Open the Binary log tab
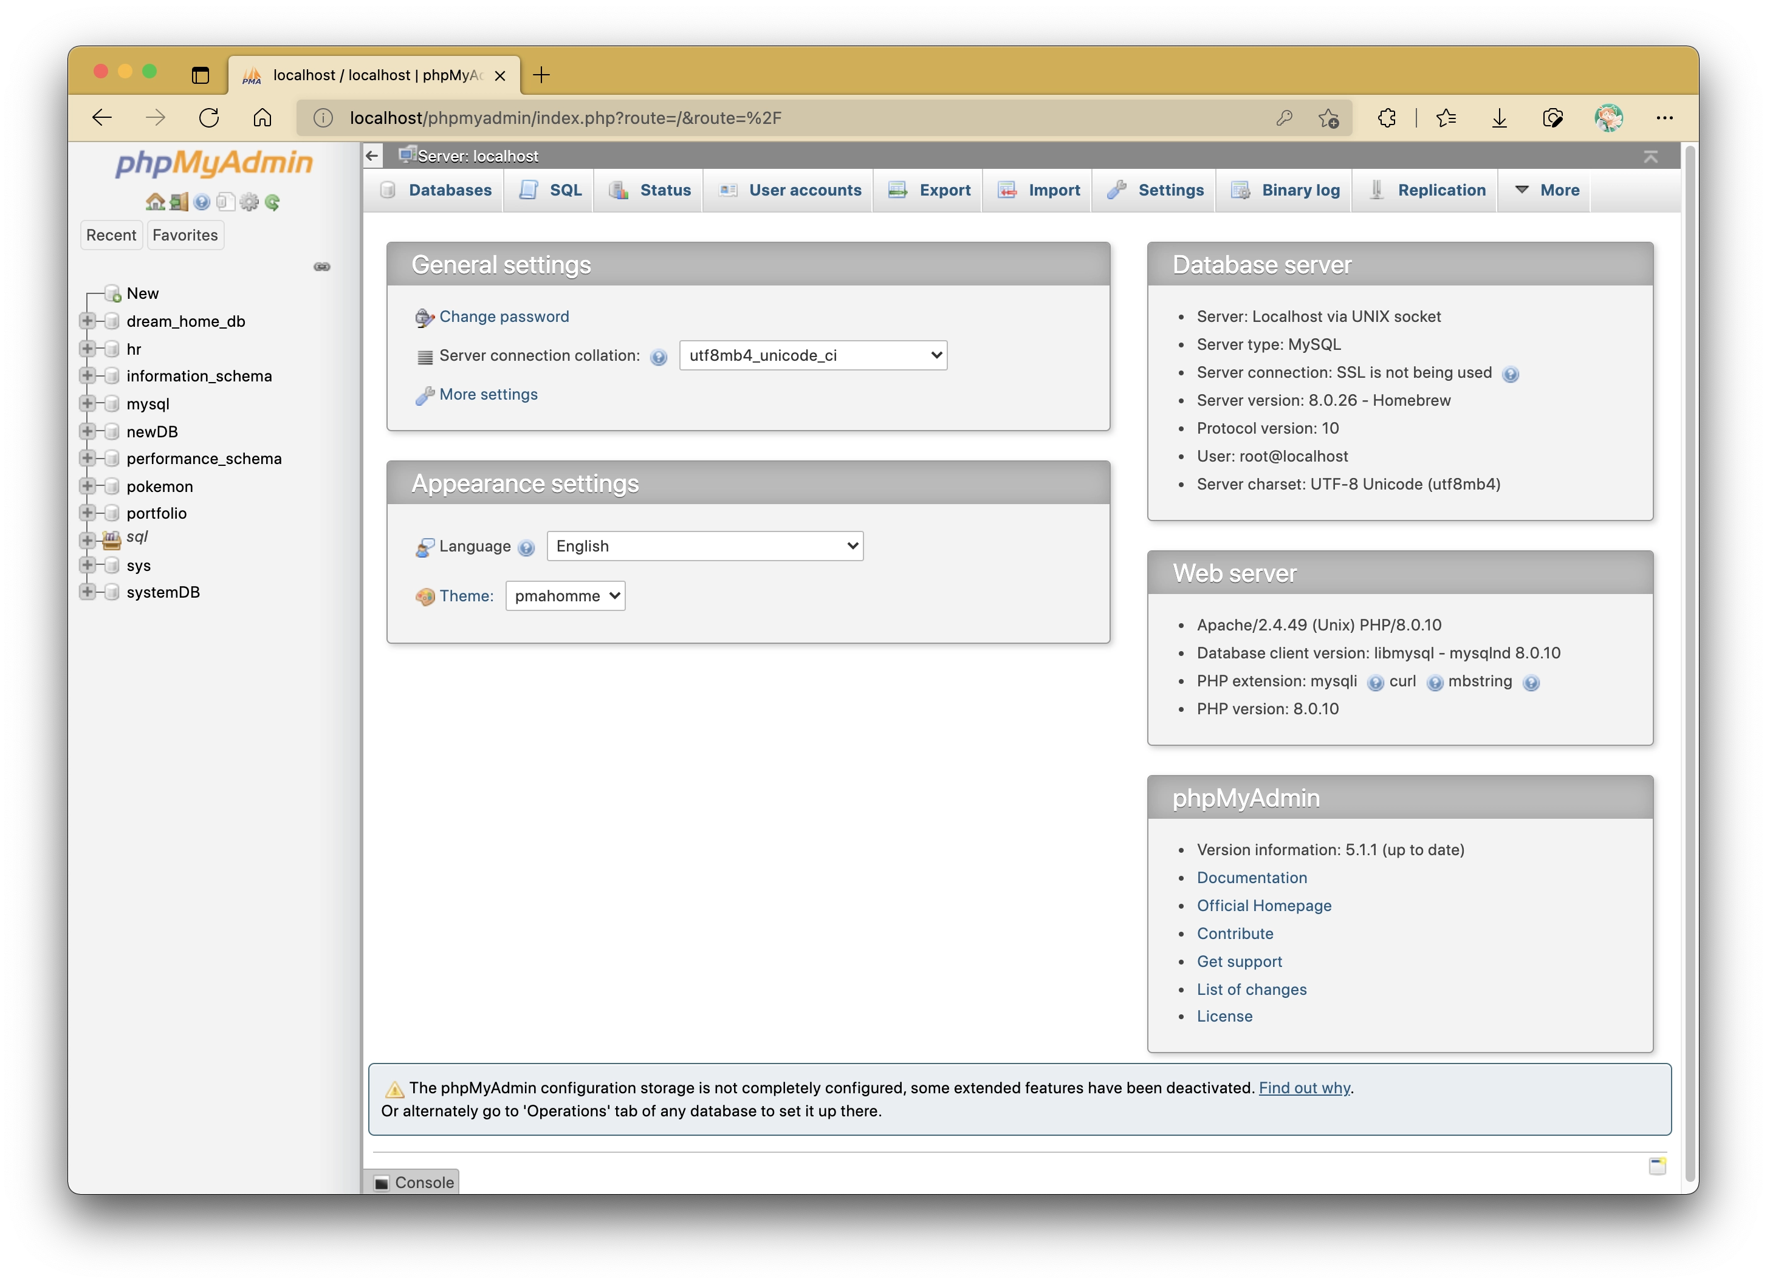The width and height of the screenshot is (1767, 1284). click(x=1285, y=191)
